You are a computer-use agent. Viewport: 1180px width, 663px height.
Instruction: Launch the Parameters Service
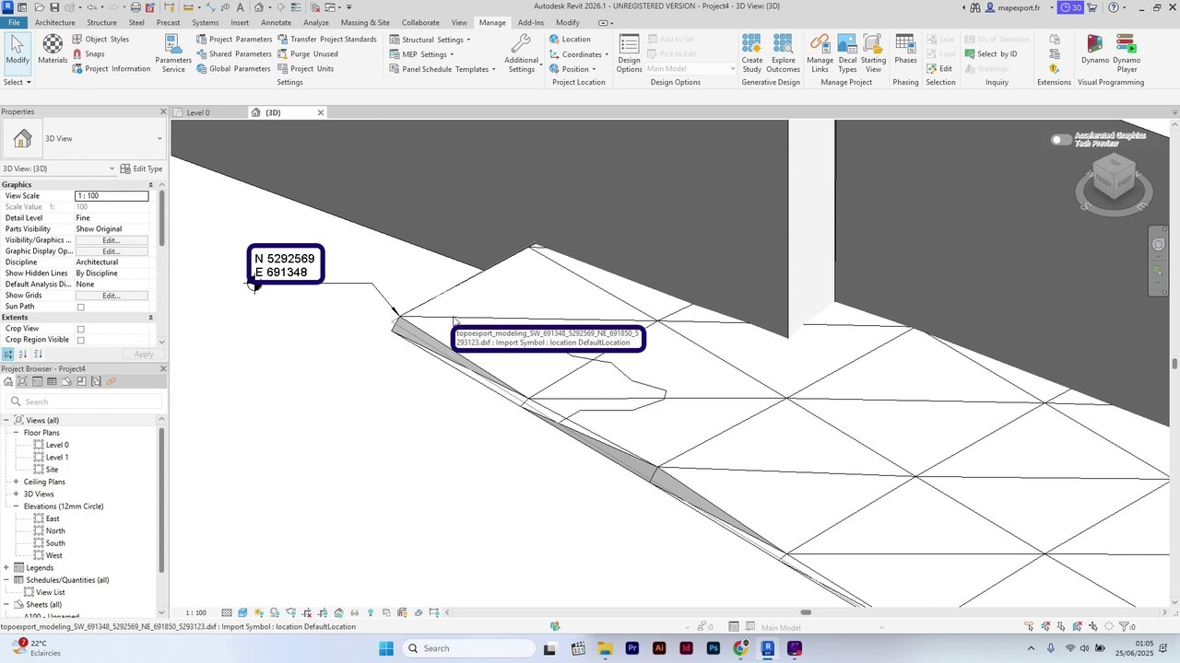[173, 53]
